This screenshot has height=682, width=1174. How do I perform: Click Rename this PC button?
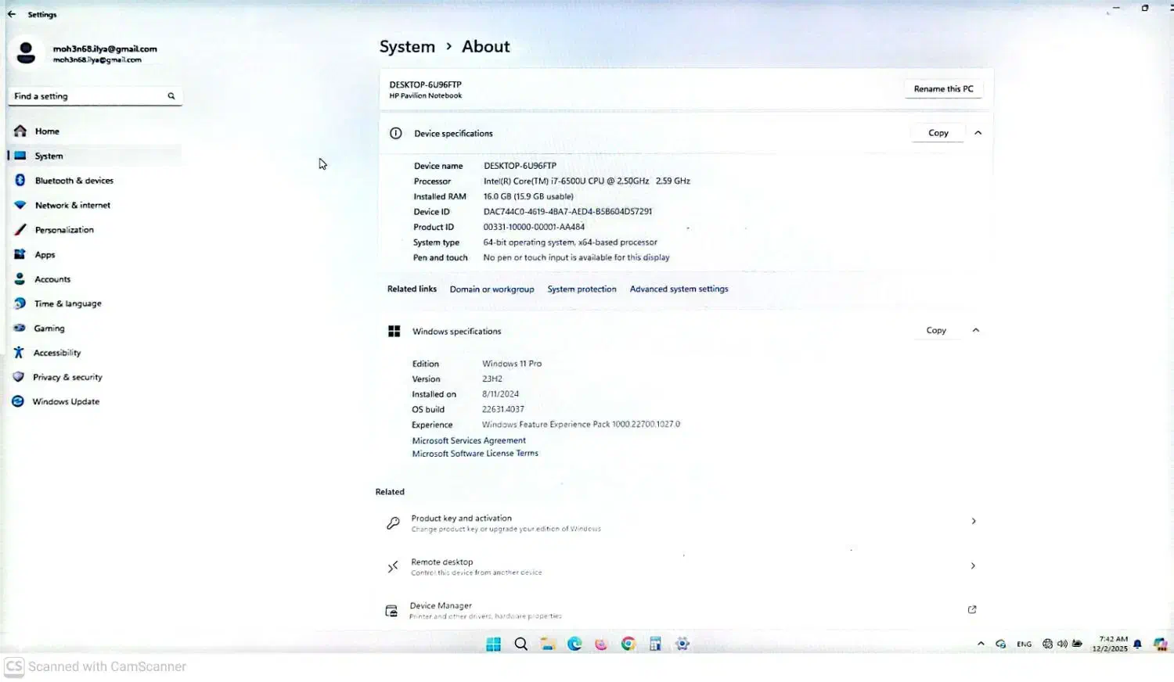(x=943, y=89)
